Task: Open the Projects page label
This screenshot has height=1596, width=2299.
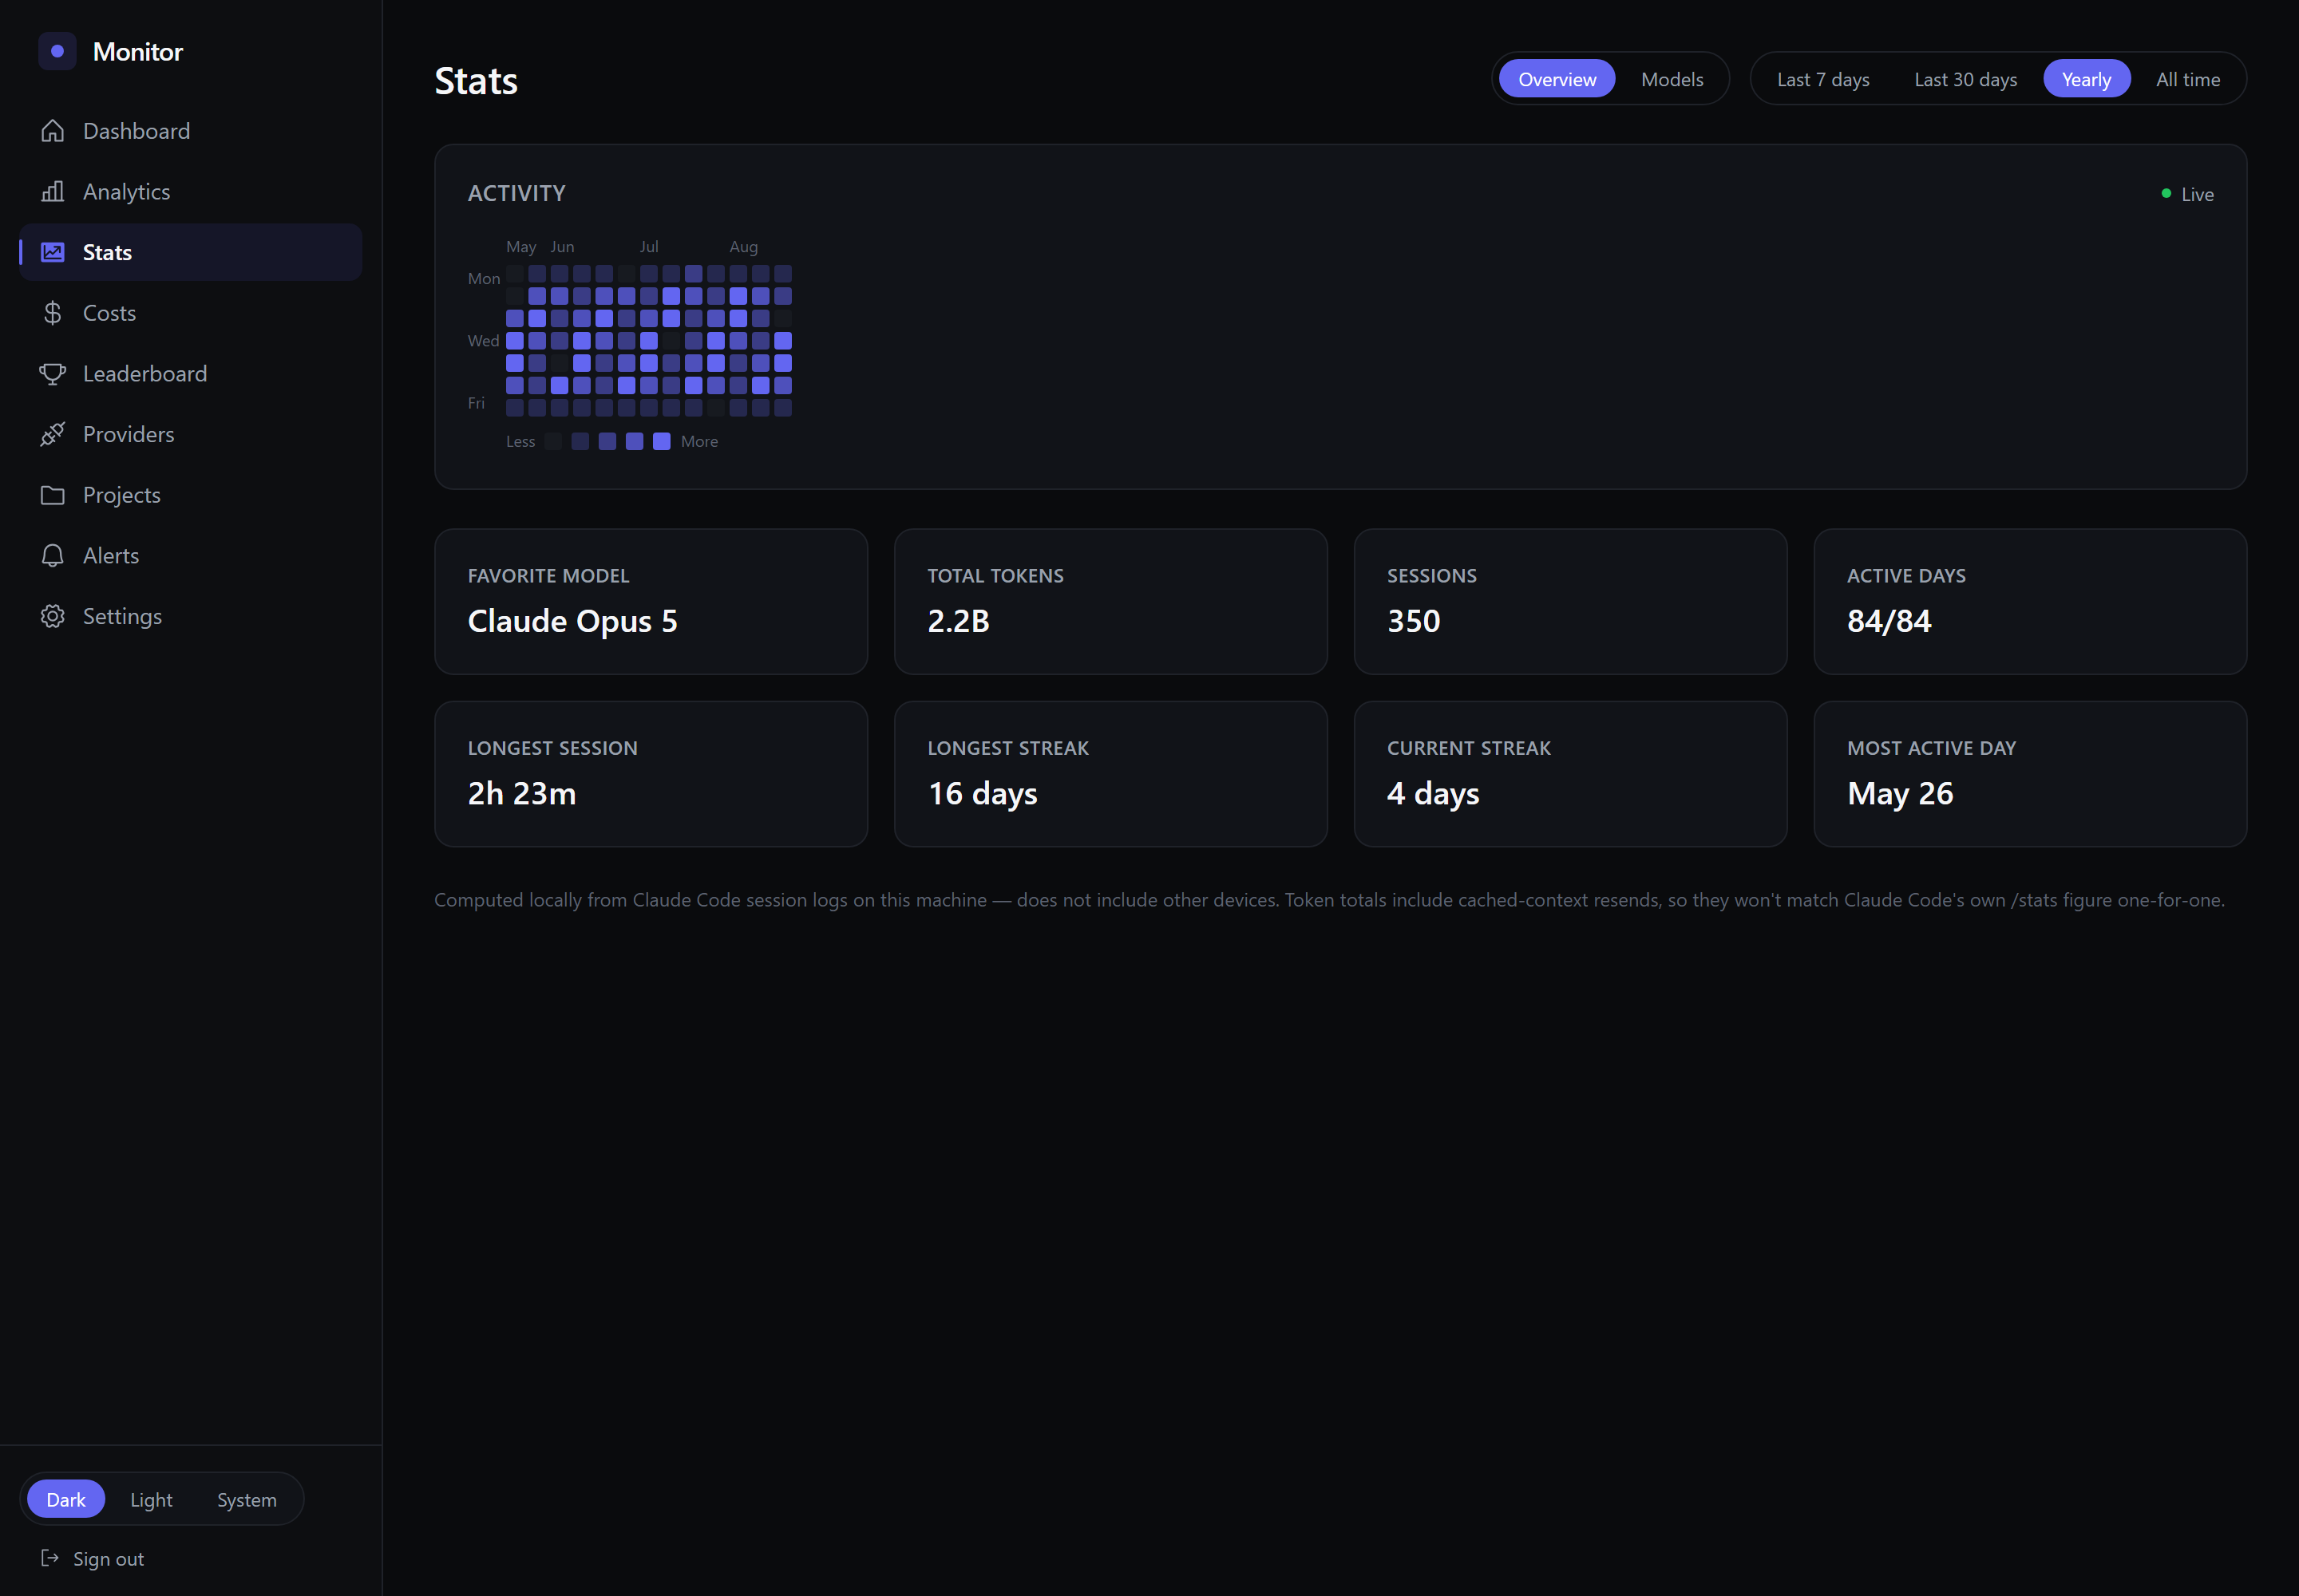Action: click(x=121, y=495)
